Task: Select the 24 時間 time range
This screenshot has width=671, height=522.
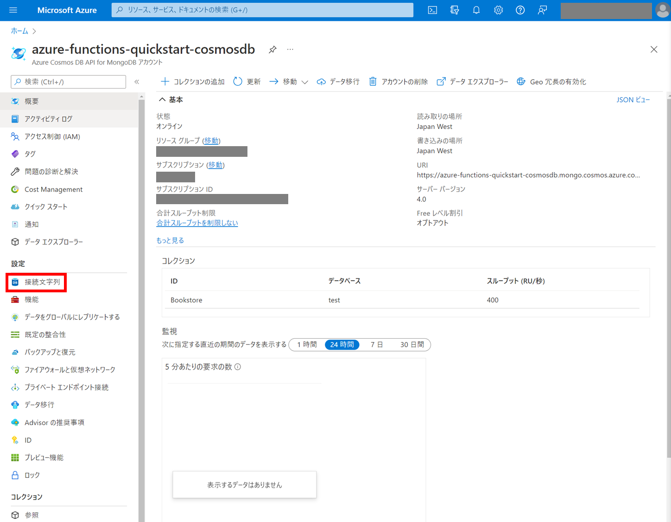Action: click(x=342, y=345)
